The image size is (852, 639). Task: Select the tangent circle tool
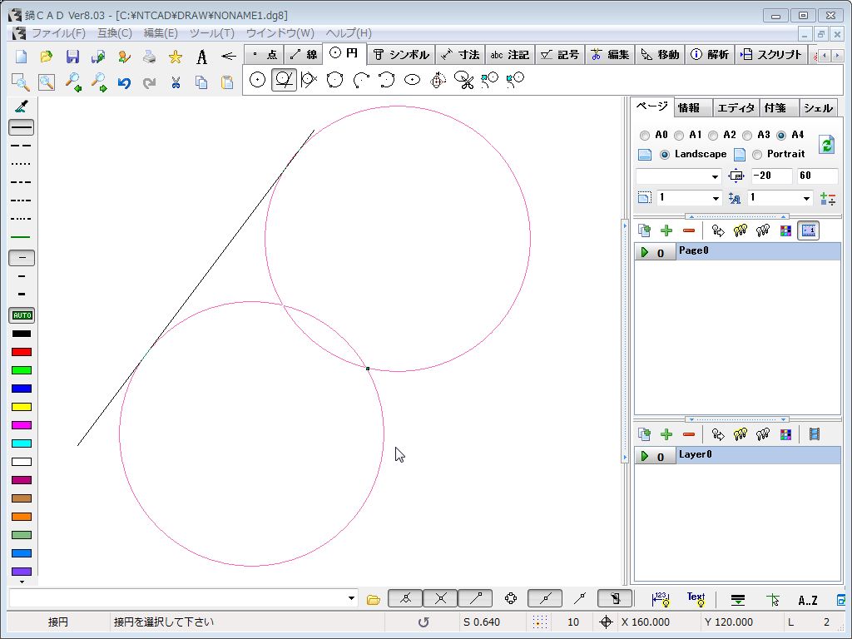pos(285,80)
